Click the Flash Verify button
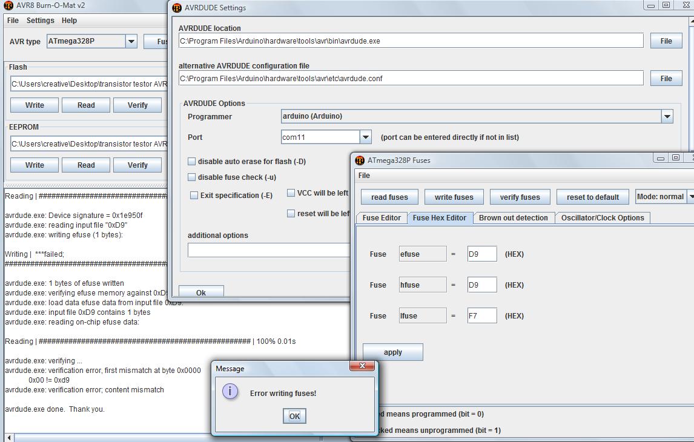 pyautogui.click(x=137, y=105)
